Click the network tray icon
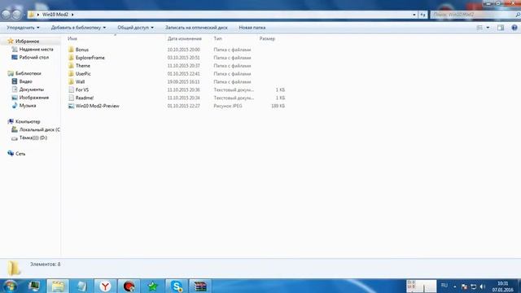The width and height of the screenshot is (521, 293). pyautogui.click(x=474, y=286)
